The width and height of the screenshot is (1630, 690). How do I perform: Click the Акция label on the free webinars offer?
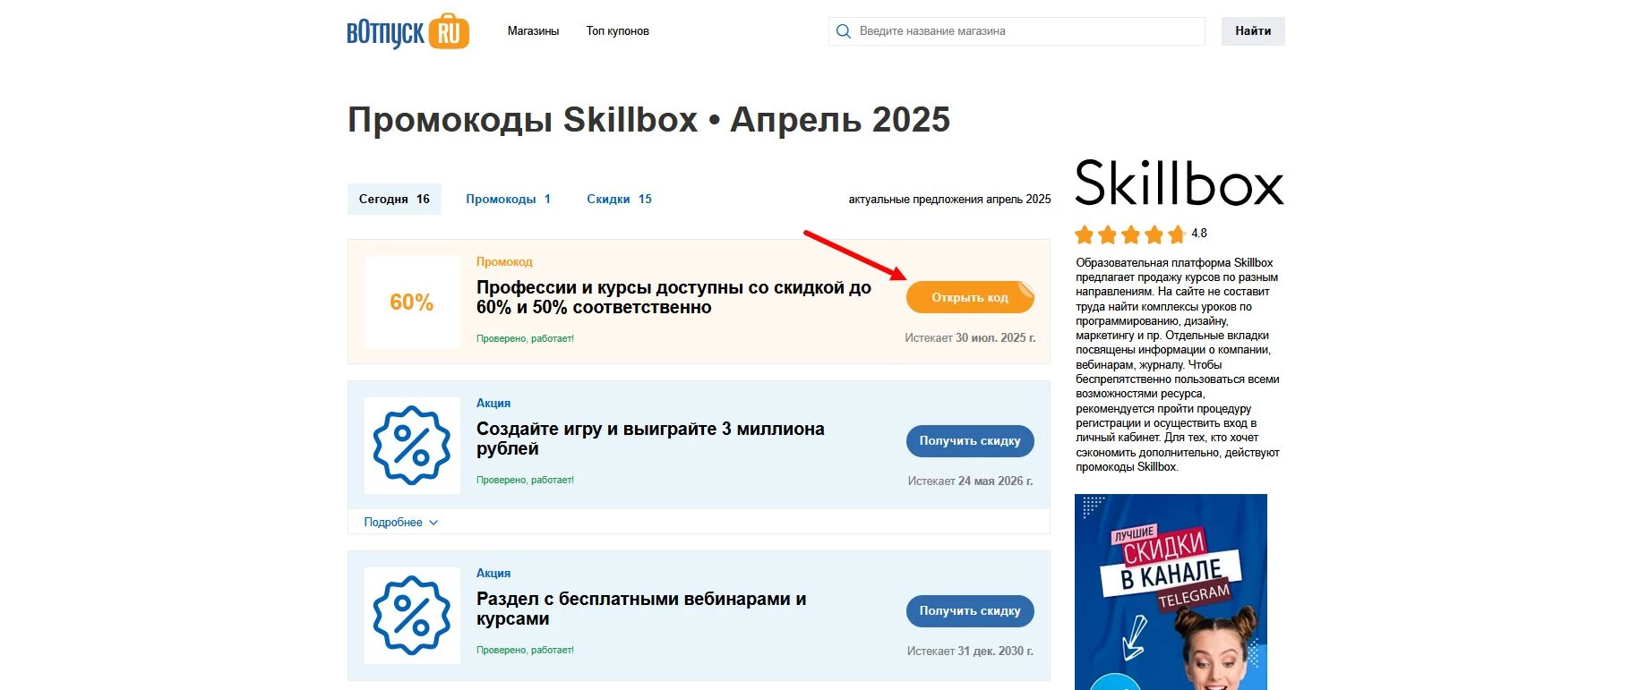[x=493, y=574]
